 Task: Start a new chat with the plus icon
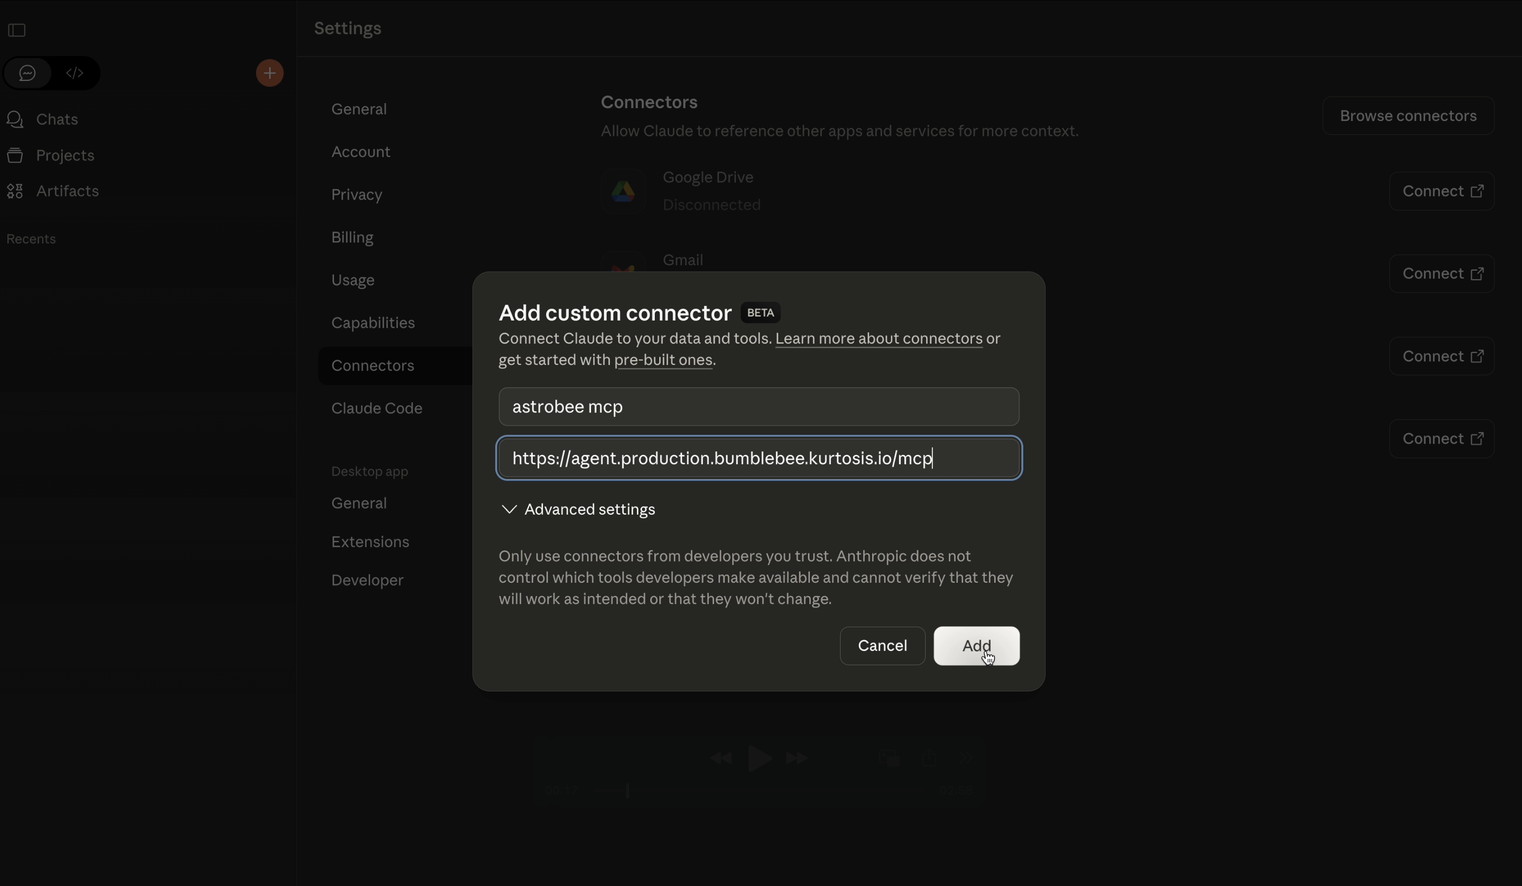coord(269,73)
